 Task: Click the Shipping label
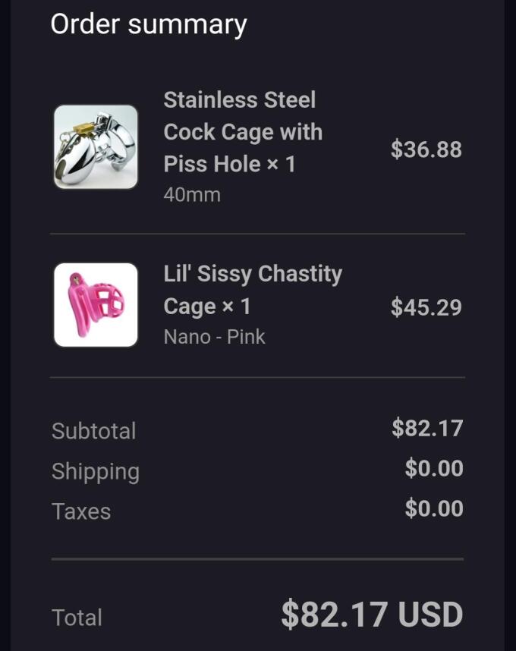click(x=96, y=471)
